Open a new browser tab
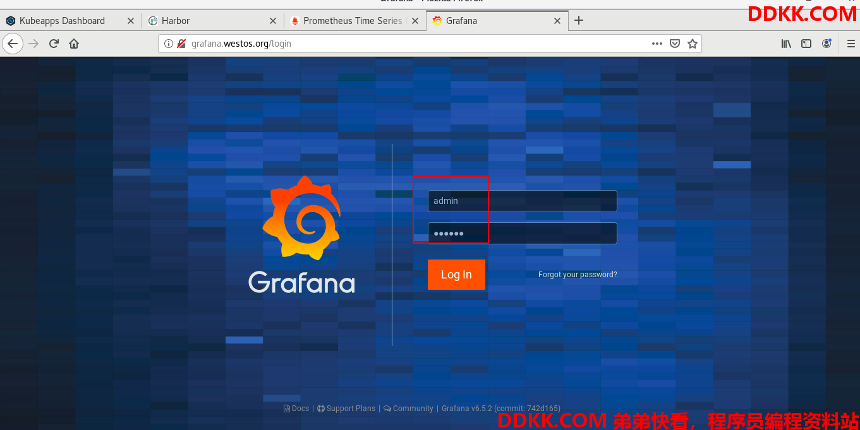 pyautogui.click(x=579, y=20)
